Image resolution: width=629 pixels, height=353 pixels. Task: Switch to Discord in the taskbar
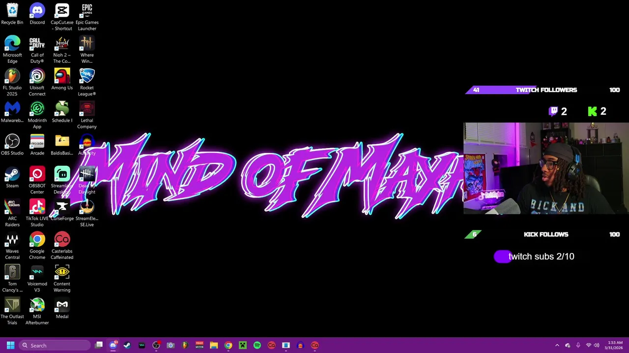click(113, 345)
